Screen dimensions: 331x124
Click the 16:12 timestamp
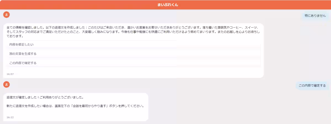[10, 117]
